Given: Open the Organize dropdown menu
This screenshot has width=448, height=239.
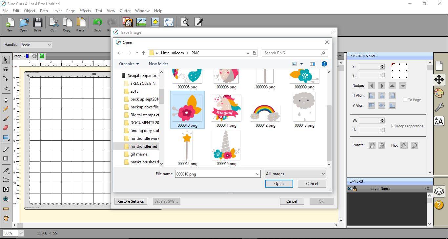Looking at the screenshot, I should tap(129, 64).
